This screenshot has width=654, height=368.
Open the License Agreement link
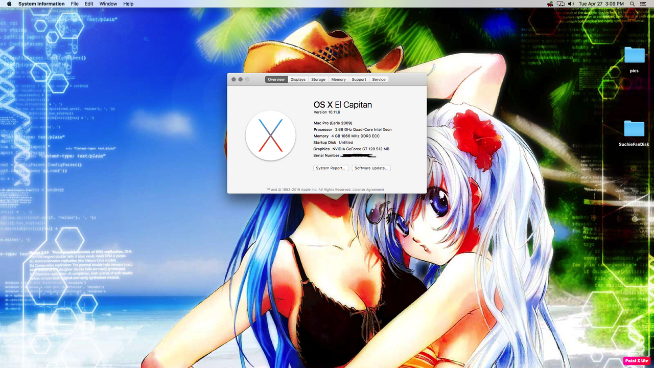pyautogui.click(x=368, y=190)
